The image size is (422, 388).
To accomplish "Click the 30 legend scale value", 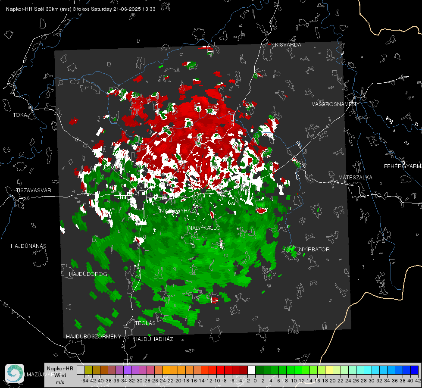I will point(372,381).
